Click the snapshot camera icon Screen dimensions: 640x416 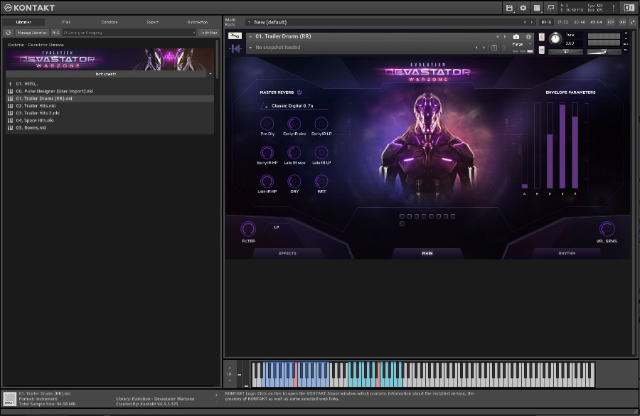click(516, 36)
